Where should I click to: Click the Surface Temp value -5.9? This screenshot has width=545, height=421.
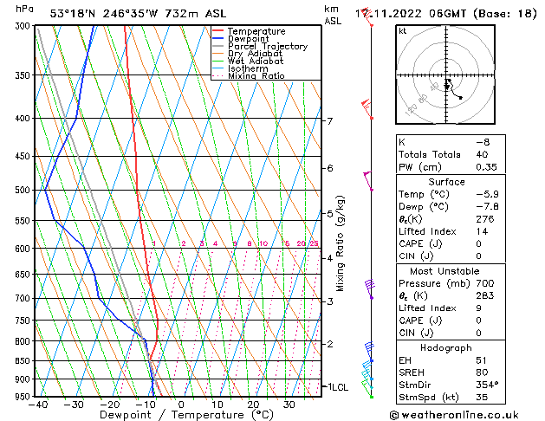point(487,194)
